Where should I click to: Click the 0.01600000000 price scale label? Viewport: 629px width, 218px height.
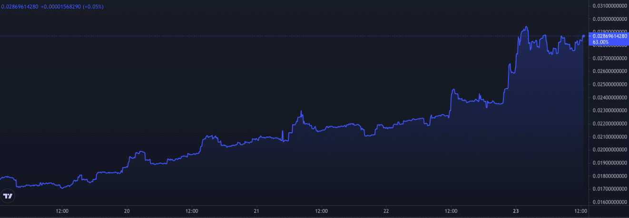tap(610, 202)
